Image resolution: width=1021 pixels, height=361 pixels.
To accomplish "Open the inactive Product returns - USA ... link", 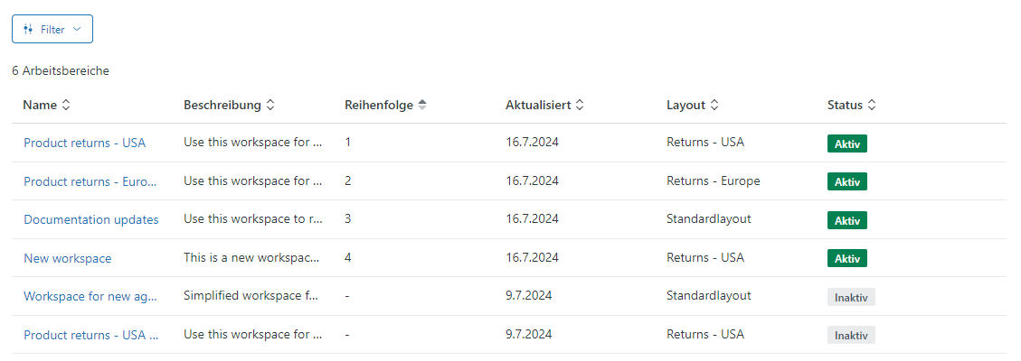I will coord(90,335).
